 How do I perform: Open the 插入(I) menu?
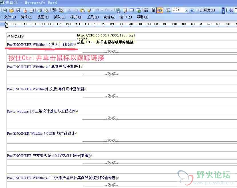click(x=60, y=17)
